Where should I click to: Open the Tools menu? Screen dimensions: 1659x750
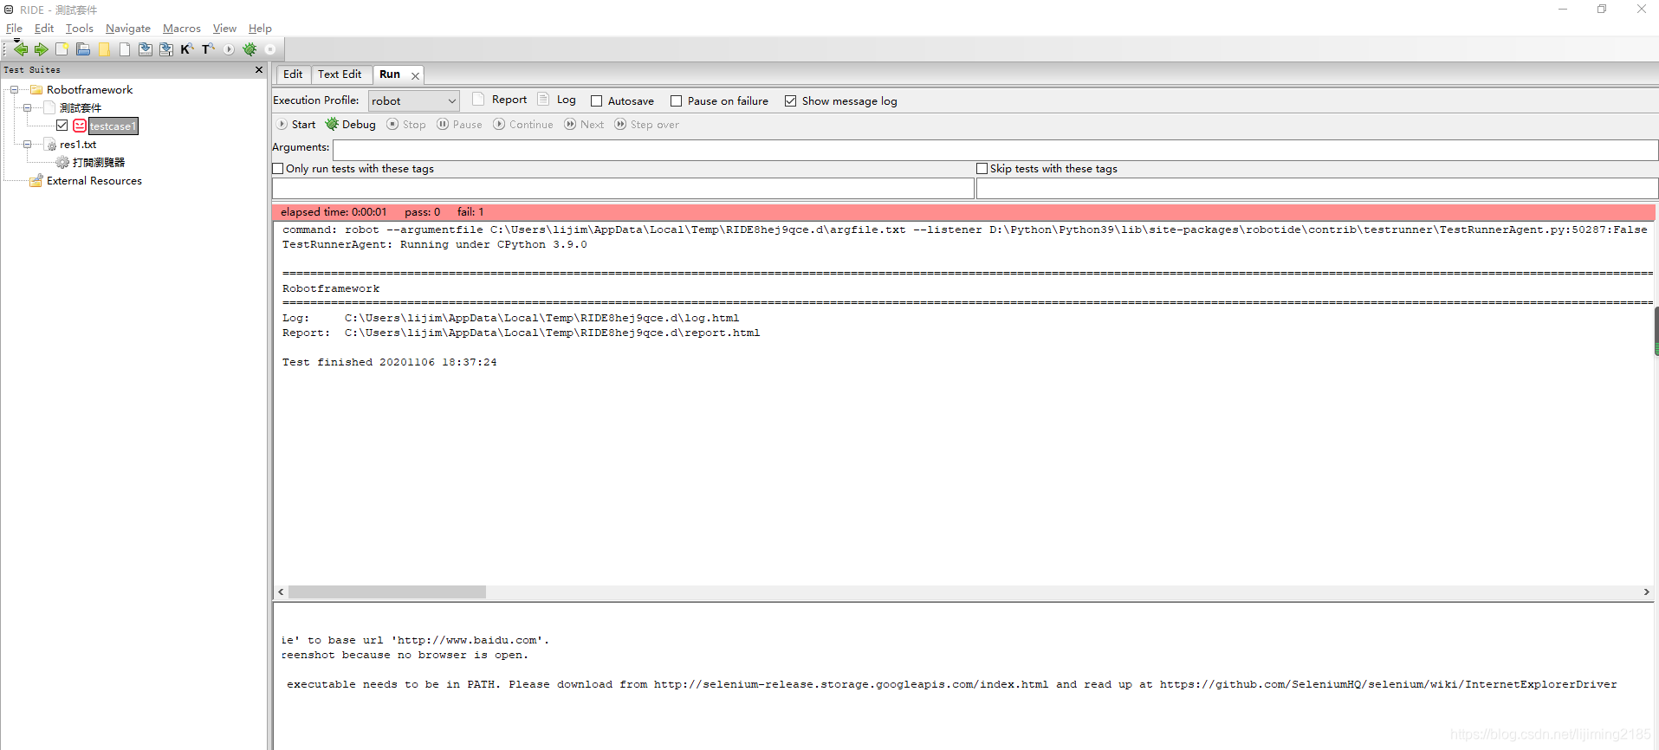point(79,29)
